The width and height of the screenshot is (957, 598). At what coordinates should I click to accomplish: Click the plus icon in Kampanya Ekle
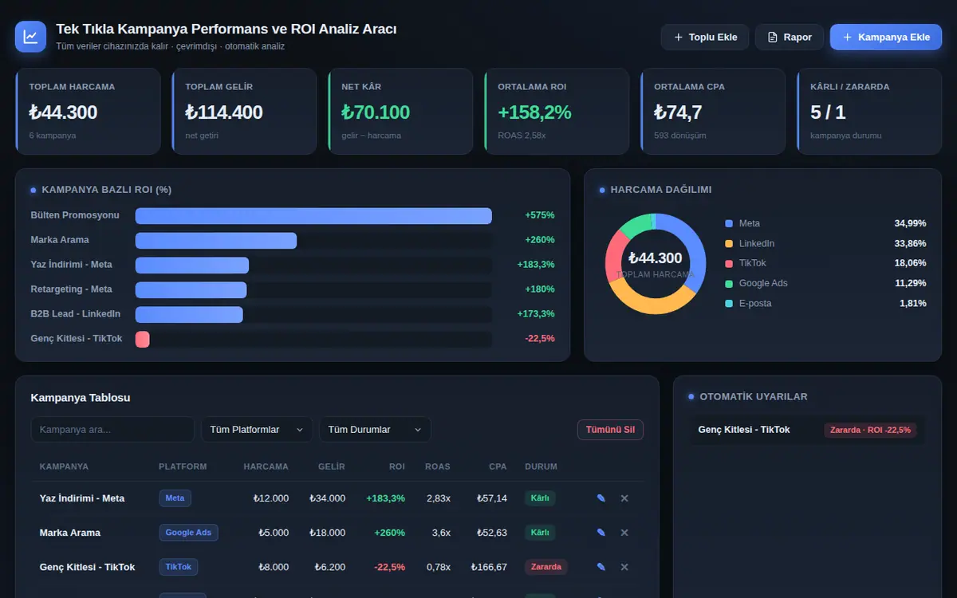tap(848, 37)
